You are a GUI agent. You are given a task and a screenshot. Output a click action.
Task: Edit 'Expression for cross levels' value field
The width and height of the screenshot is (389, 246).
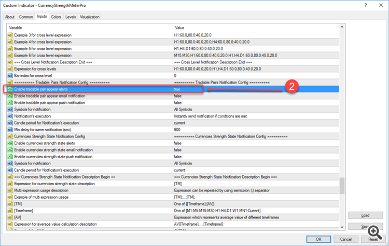coord(256,69)
